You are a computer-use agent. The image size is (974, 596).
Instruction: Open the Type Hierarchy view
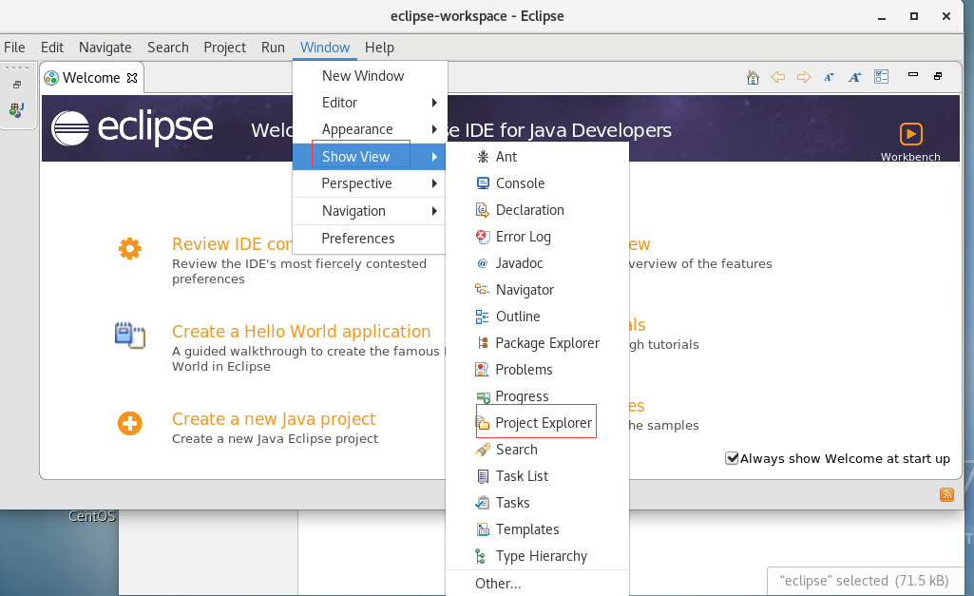pos(537,556)
